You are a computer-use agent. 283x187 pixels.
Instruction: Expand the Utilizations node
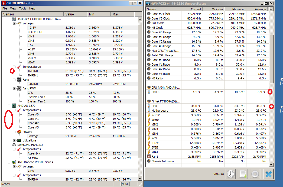[14, 140]
